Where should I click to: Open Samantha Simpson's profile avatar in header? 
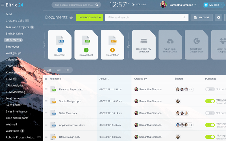point(164,5)
